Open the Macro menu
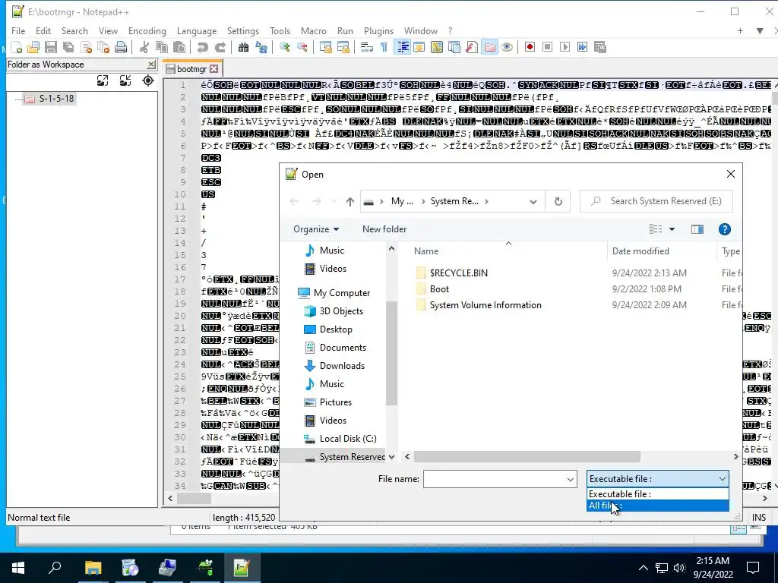The image size is (778, 583). pos(314,30)
